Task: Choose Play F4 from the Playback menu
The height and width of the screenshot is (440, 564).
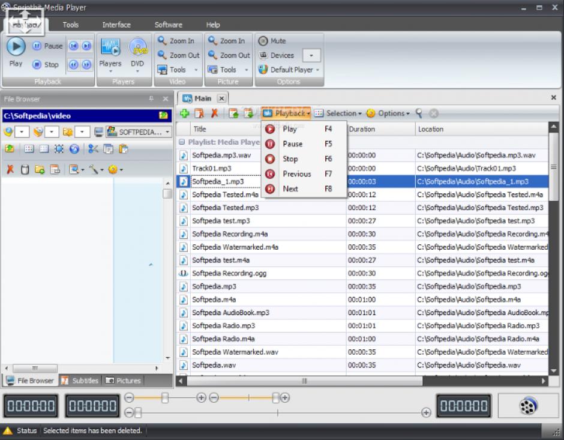Action: (x=304, y=129)
